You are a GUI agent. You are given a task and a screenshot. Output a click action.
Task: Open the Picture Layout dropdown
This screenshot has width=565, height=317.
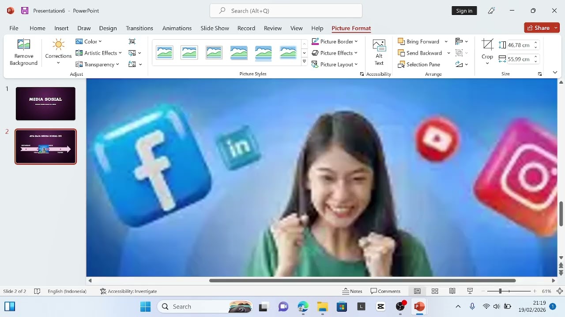pyautogui.click(x=335, y=64)
